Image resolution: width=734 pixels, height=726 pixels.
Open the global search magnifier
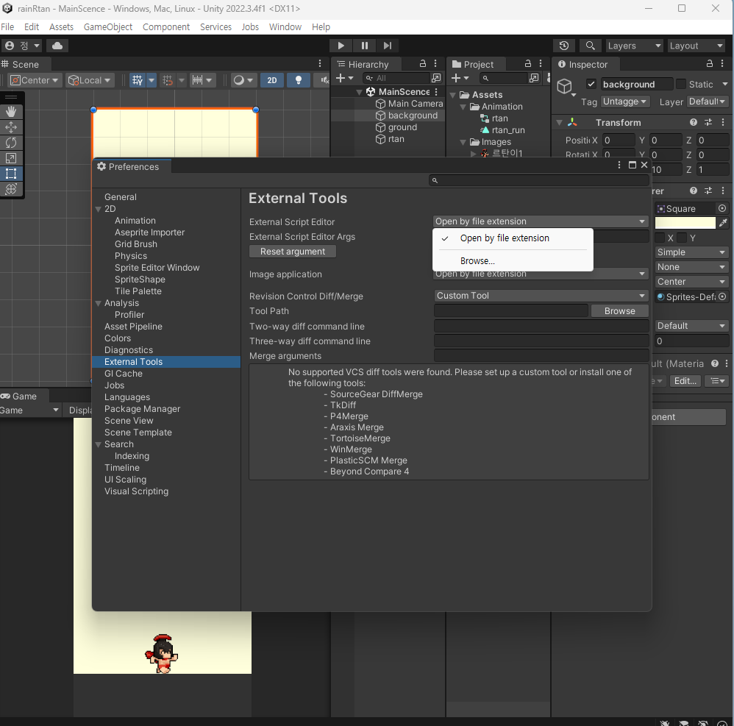click(x=591, y=46)
